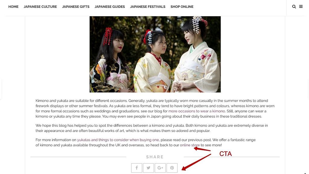Viewport: 309px width, 174px height.
Task: Open the Japanese Guides menu
Action: [110, 7]
